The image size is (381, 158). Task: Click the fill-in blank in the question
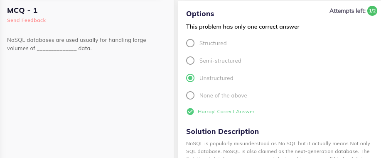click(x=57, y=49)
